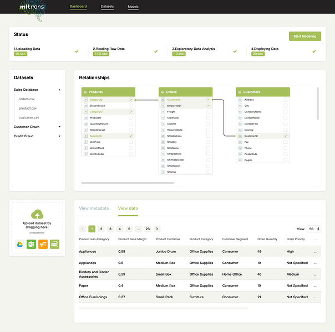Click the dataset upload drop zone text
Viewport: 335px width, 332px height.
pyautogui.click(x=37, y=225)
